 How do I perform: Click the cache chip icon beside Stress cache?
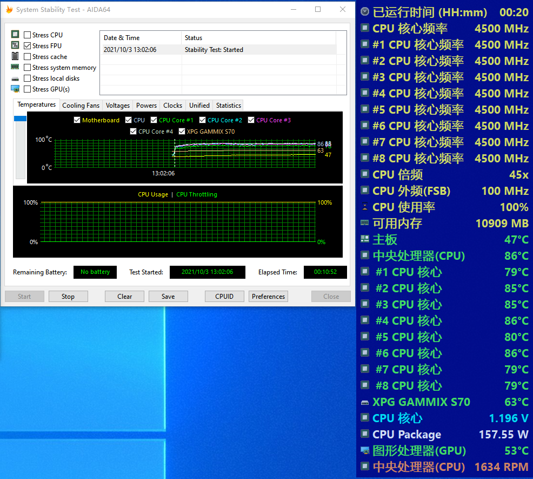click(15, 56)
